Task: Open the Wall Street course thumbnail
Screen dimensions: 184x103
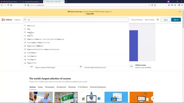Action: pyautogui.click(x=66, y=97)
